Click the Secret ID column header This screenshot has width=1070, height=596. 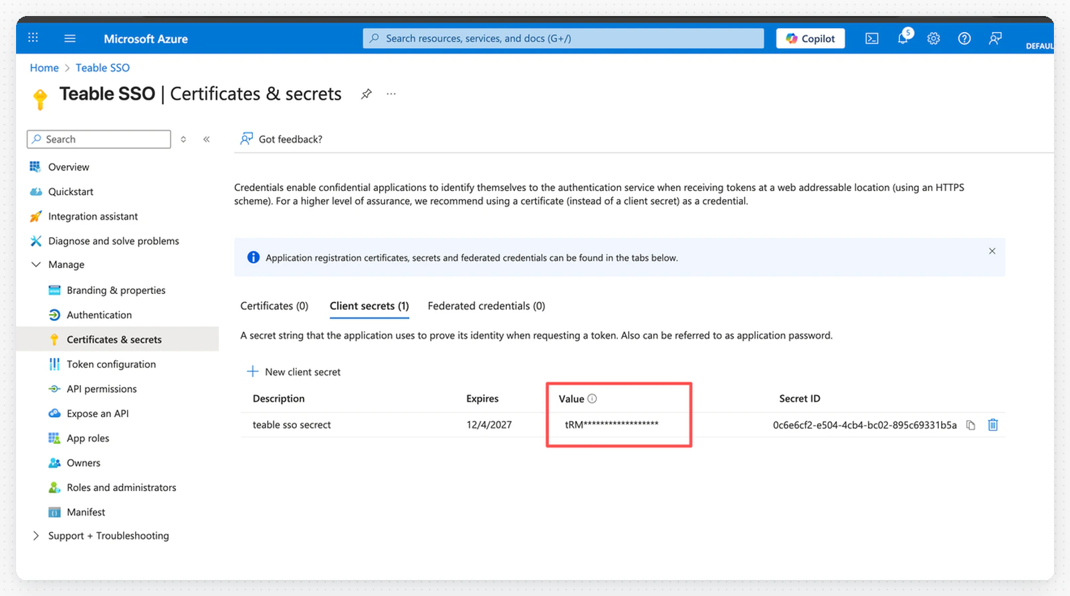[x=799, y=398]
